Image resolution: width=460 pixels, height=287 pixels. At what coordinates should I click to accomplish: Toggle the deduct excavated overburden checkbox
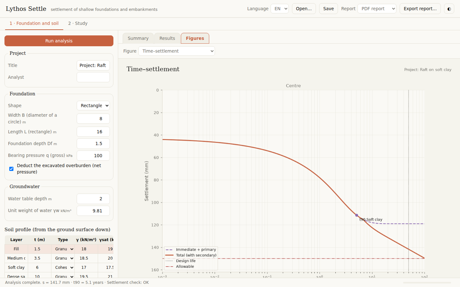(x=11, y=169)
